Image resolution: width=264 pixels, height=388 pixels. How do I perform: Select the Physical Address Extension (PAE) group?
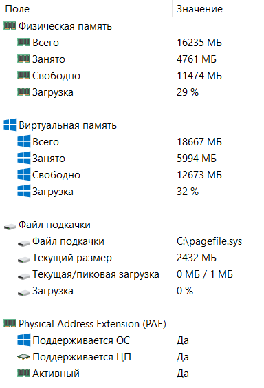click(132, 324)
